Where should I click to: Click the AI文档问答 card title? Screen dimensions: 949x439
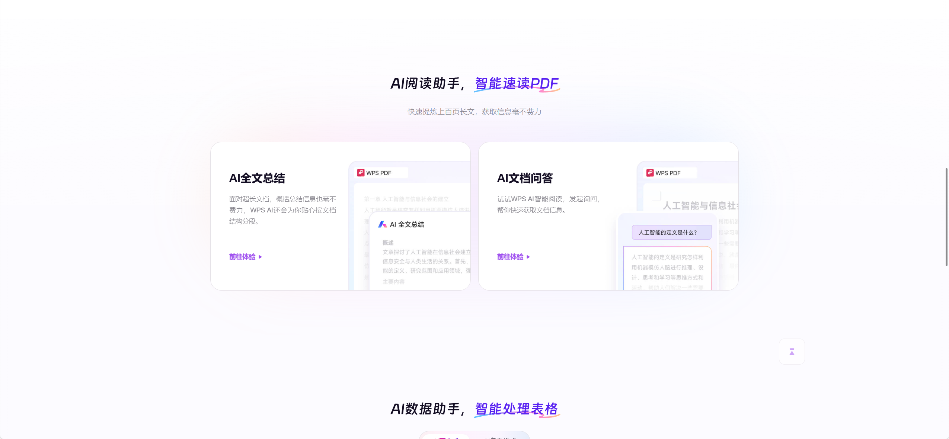point(525,178)
